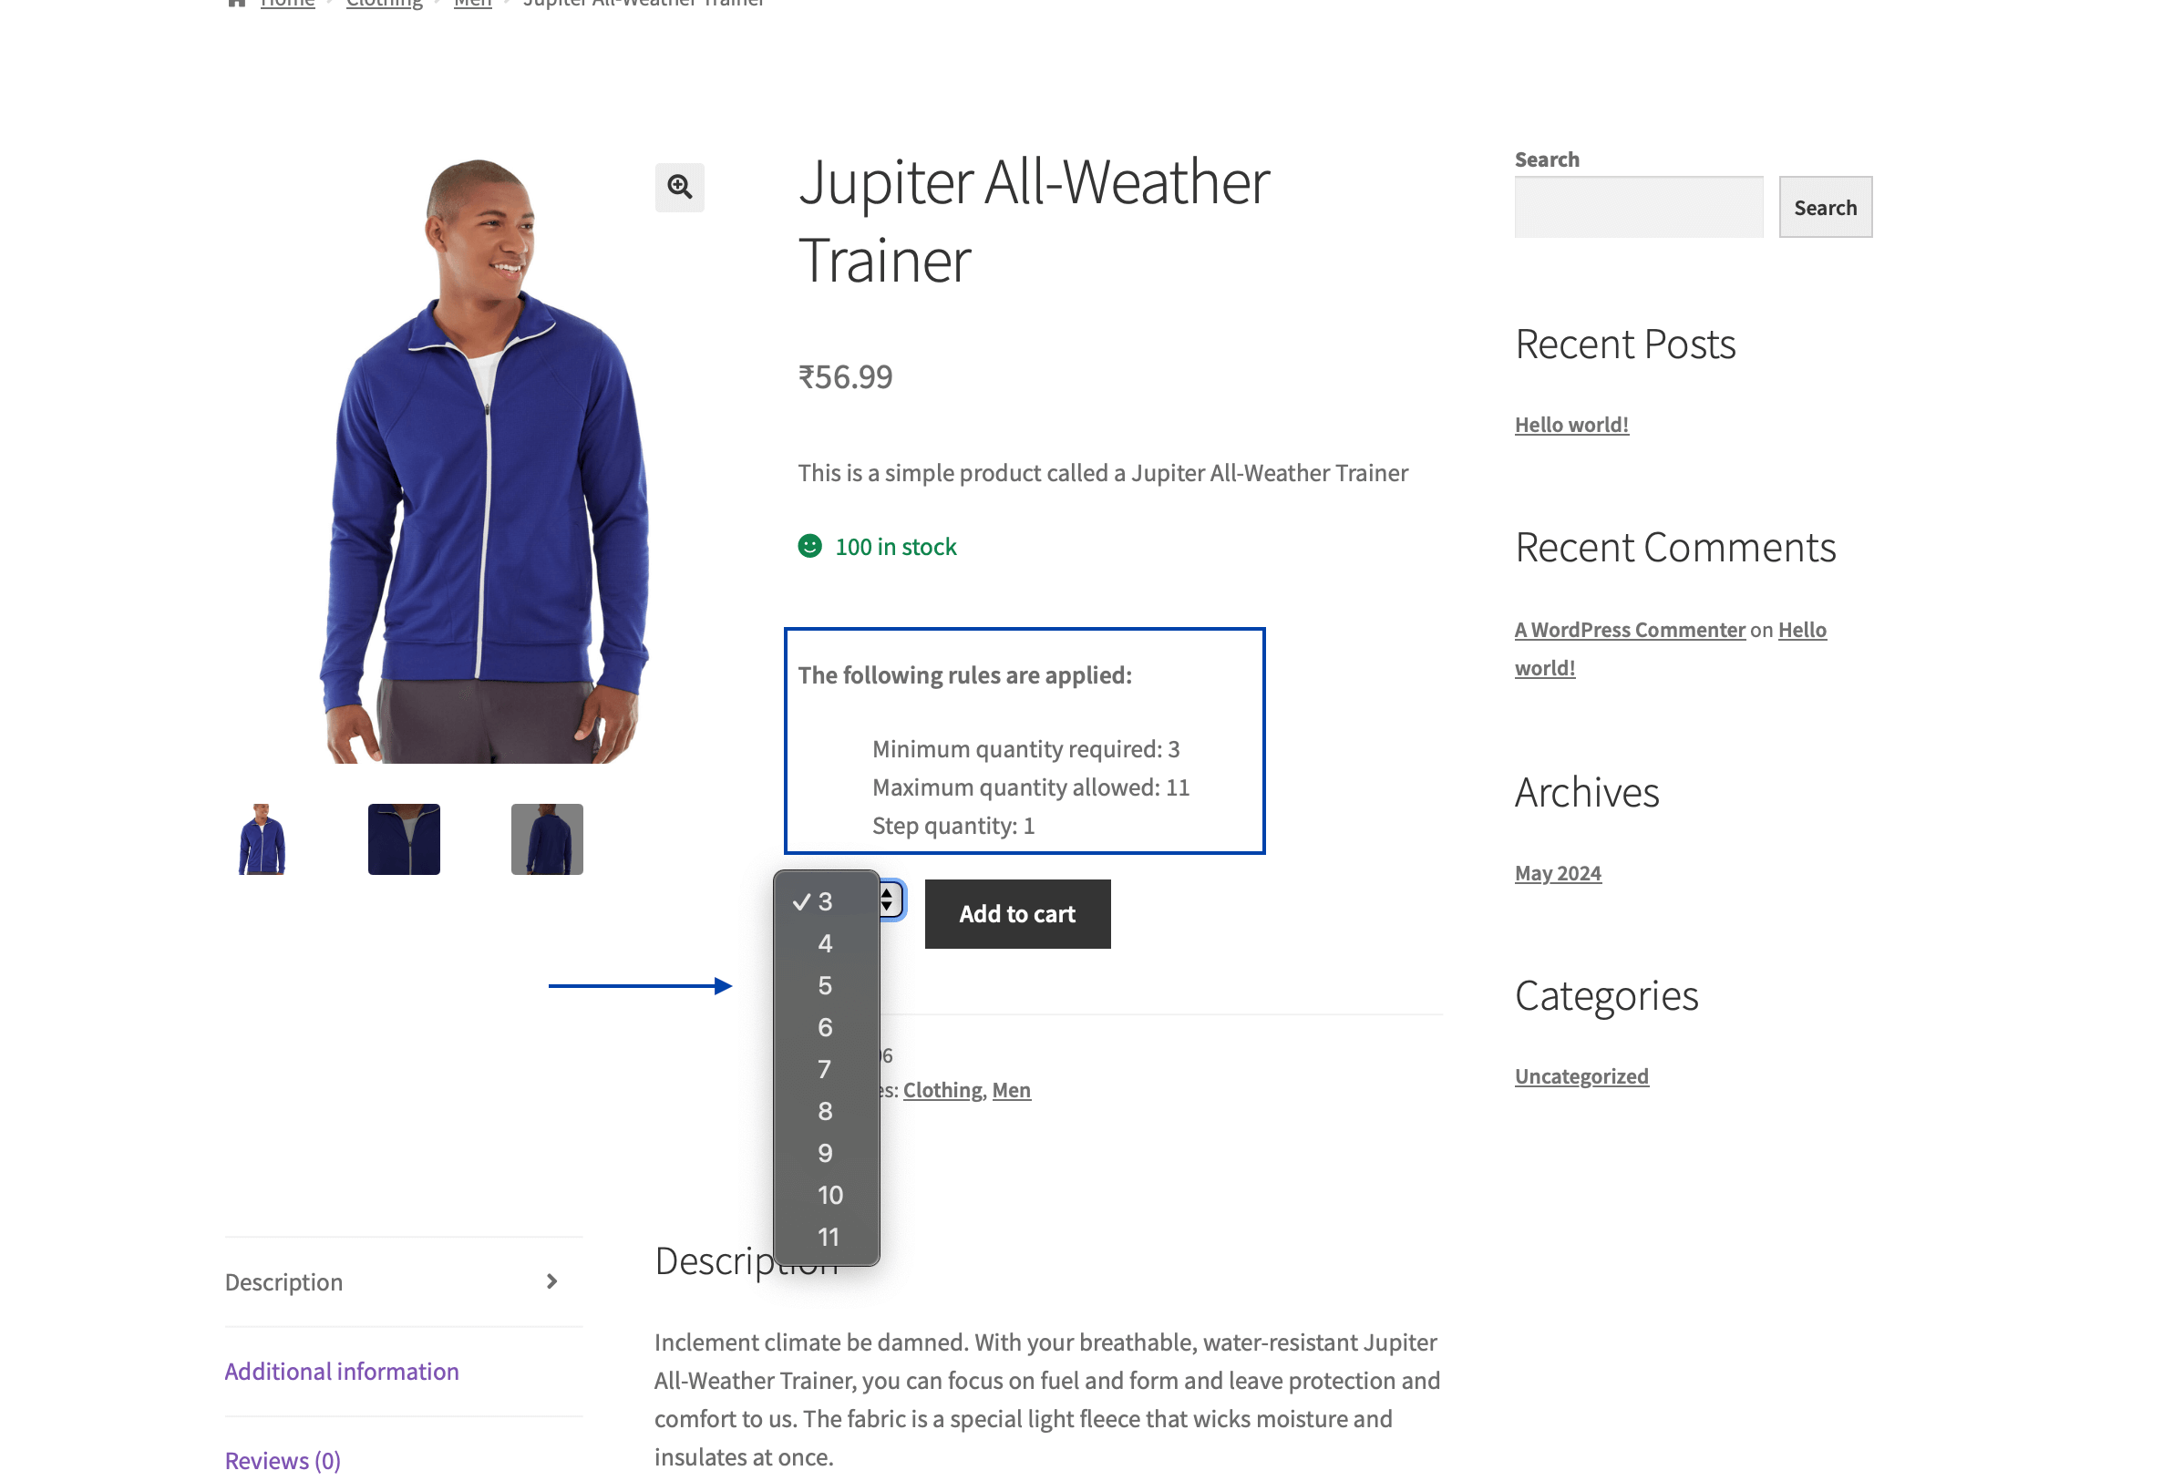Click the zoom/magnify icon on product image
2183x1481 pixels.
point(677,185)
